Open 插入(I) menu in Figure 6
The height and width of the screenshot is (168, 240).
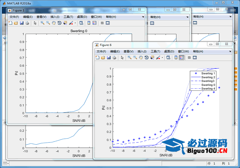(142, 51)
